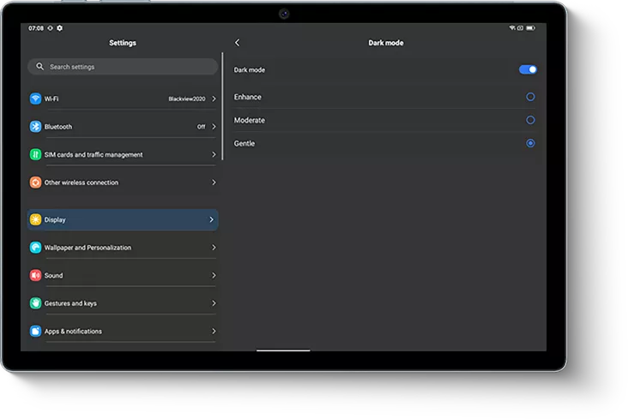The image size is (628, 419).
Task: Expand Wi-Fi settings using its chevron
Action: click(x=213, y=99)
